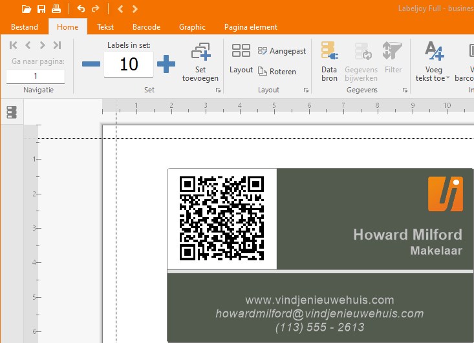Decrease labels in set with minus
Viewport: 474px width, 343px height.
(x=91, y=64)
